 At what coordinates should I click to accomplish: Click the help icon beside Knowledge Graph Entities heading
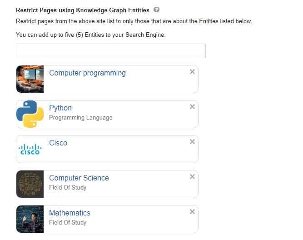pos(157,10)
